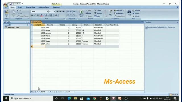This screenshot has width=182, height=102.
Task: Align text right in the Font group
Action: 63,11
